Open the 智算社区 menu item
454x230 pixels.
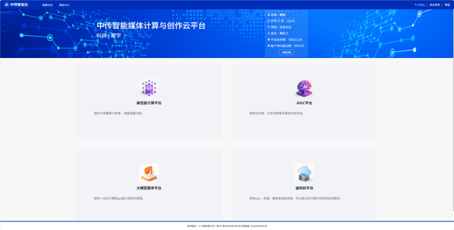pos(48,5)
